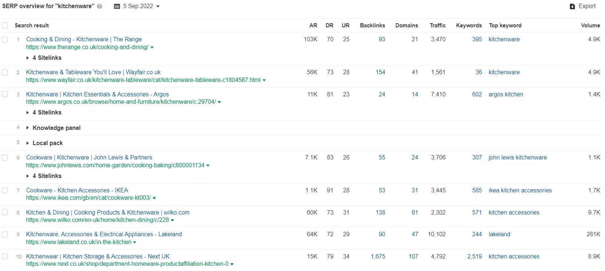Open the 5 Sep 2022 date dropdown
605x271 pixels.
(x=137, y=6)
